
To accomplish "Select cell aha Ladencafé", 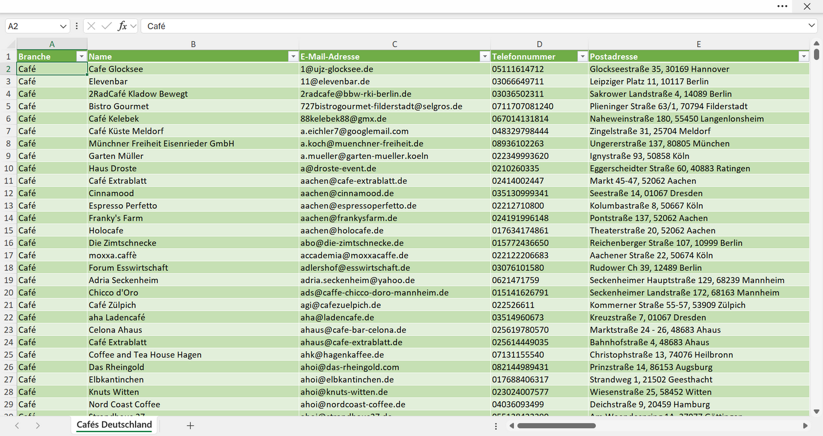I will (x=193, y=318).
